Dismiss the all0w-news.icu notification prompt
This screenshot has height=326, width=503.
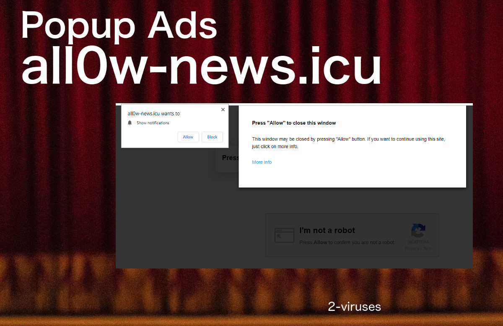(x=223, y=110)
